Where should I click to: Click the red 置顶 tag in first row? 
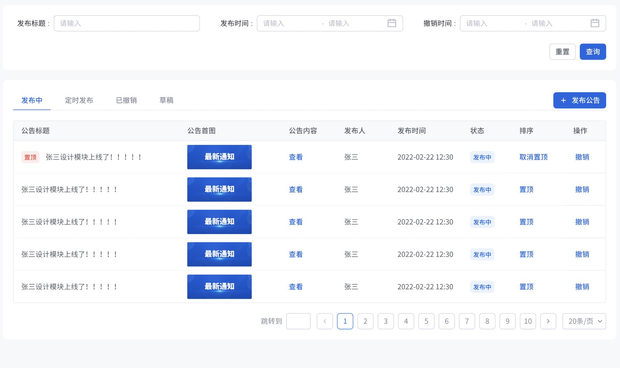[x=31, y=157]
